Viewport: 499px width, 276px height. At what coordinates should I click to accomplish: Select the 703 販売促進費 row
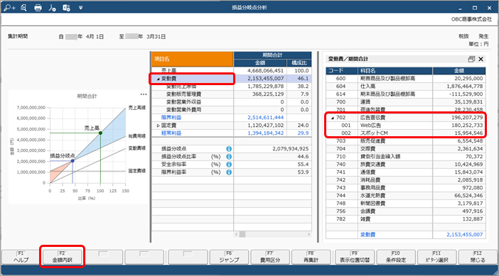(x=406, y=141)
